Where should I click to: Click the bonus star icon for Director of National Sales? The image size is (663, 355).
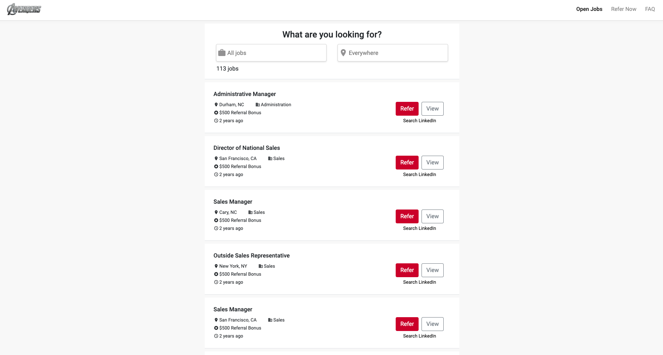click(216, 167)
